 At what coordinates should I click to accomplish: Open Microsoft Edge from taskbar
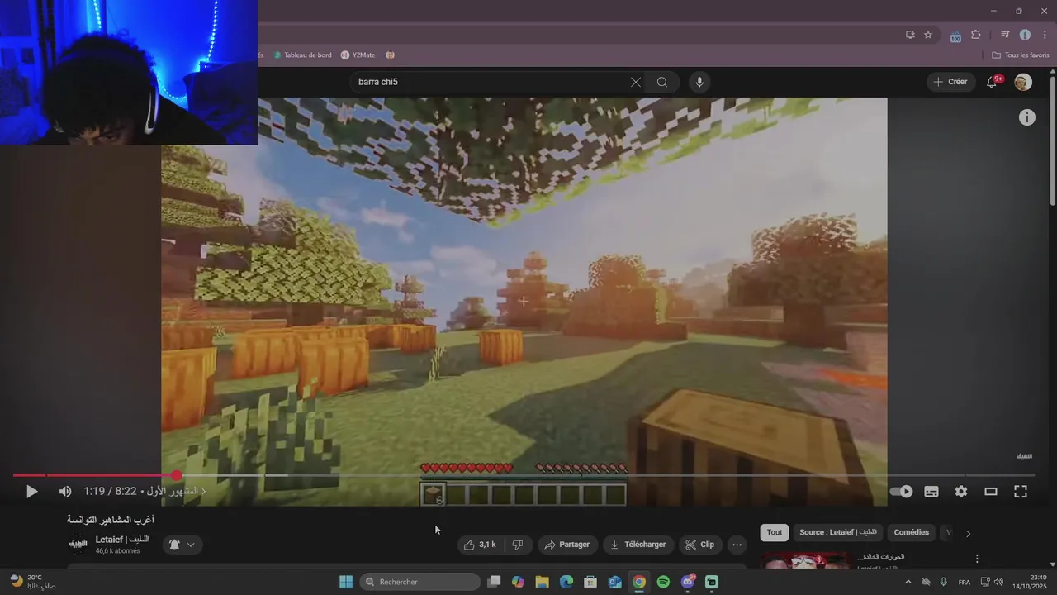tap(566, 582)
